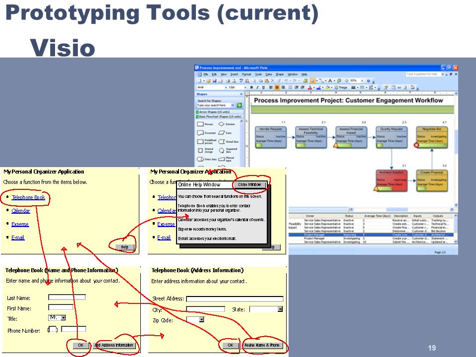Open the Font Color swatch in Visio
This screenshot has height=357, width=476.
pos(309,87)
